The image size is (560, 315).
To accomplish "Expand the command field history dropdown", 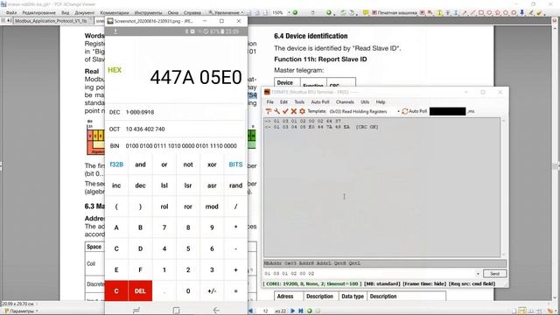I will 478,274.
